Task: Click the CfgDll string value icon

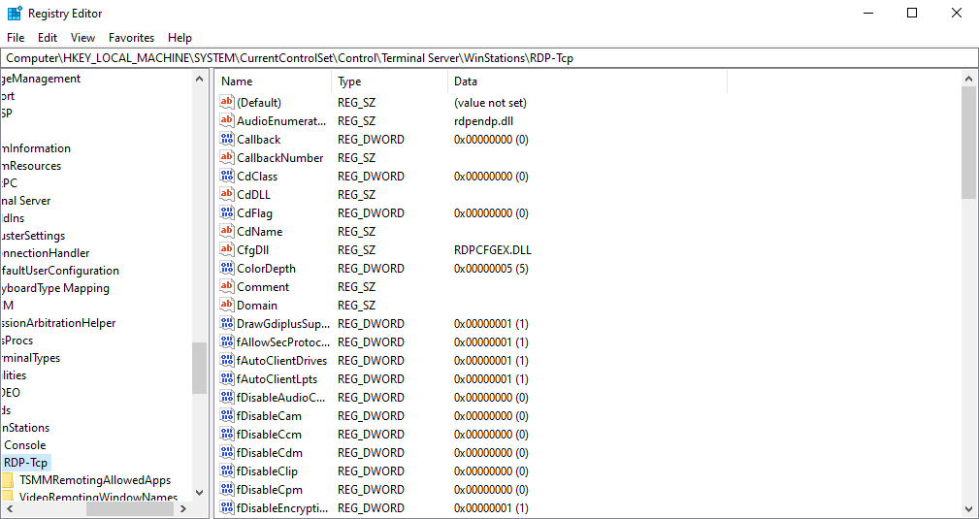Action: click(x=227, y=250)
